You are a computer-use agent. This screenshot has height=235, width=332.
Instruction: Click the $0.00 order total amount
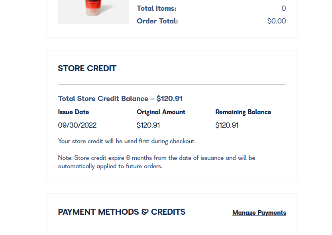click(277, 21)
